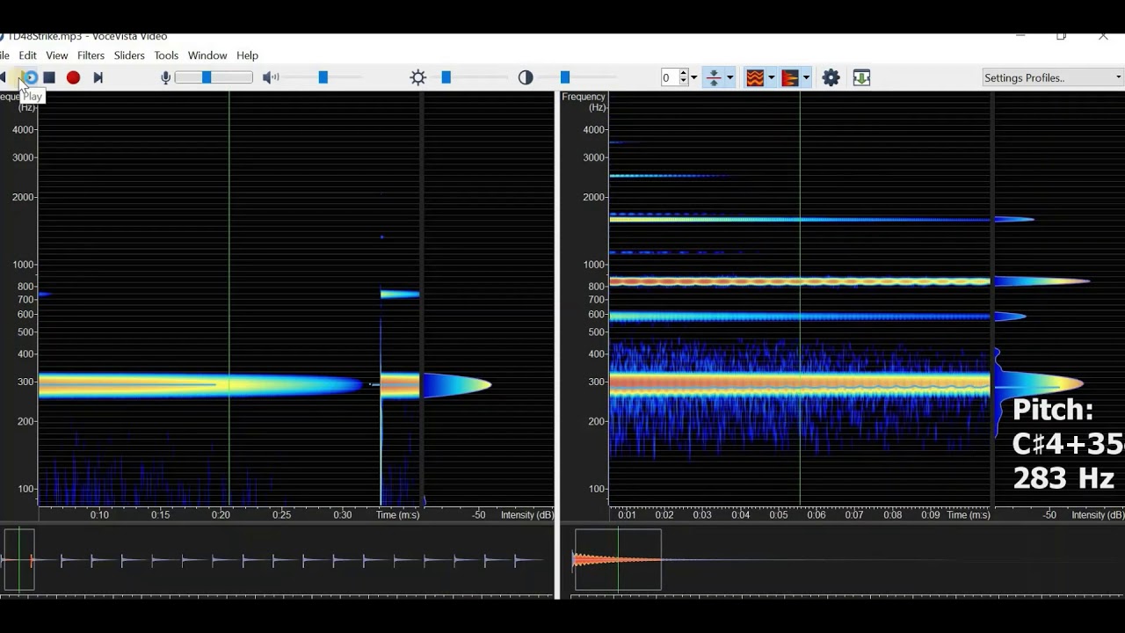Viewport: 1125px width, 633px height.
Task: Open settings with the gear icon
Action: 831,77
